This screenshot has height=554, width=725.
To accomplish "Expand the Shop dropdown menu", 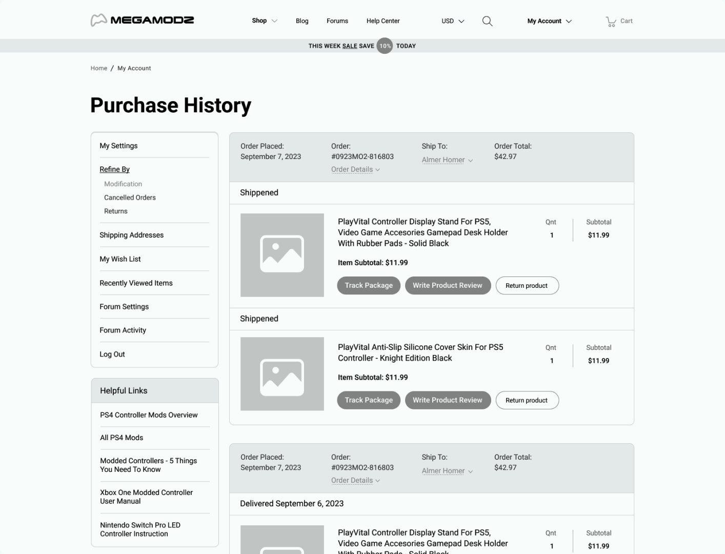I will pyautogui.click(x=264, y=21).
